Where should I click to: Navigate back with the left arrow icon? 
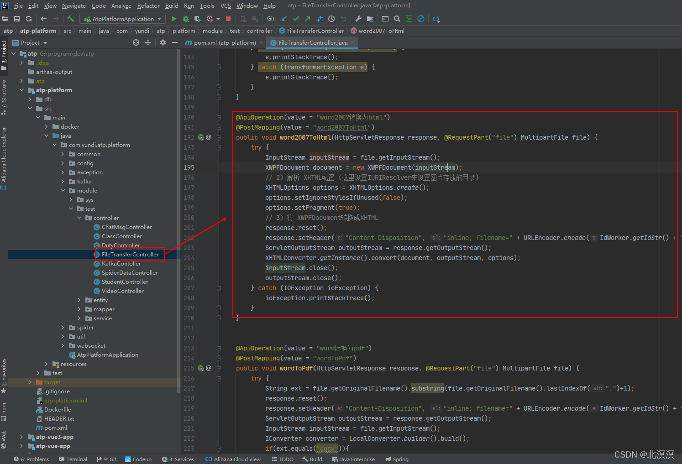44,19
